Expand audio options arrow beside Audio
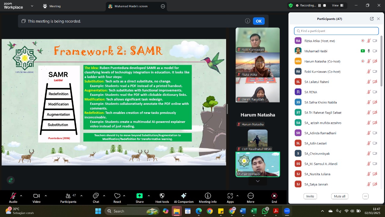Image resolution: width=385 pixels, height=217 pixels. pyautogui.click(x=21, y=196)
